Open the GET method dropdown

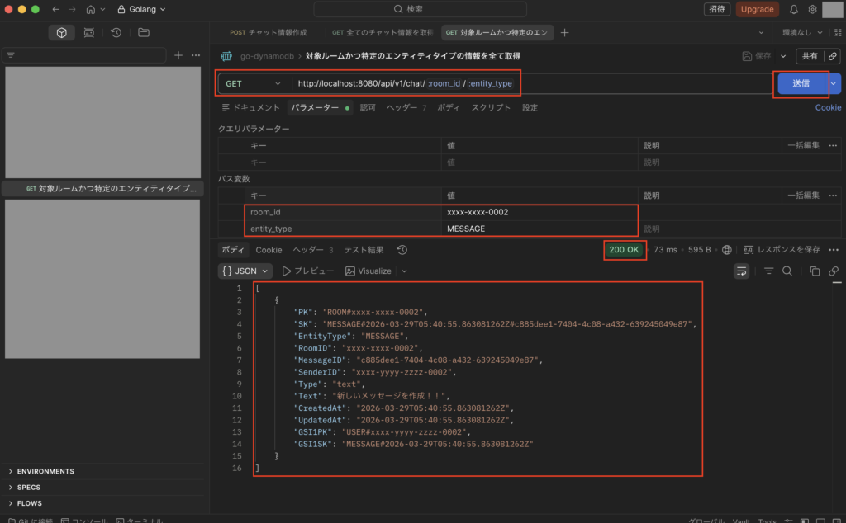coord(254,83)
